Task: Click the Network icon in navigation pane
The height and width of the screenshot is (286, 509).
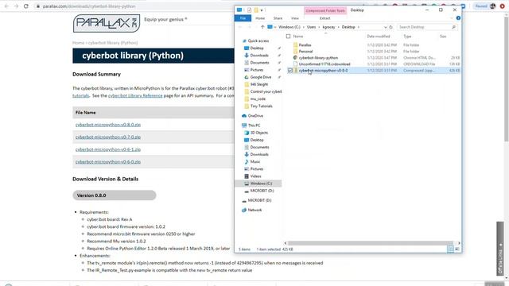Action: click(x=244, y=210)
